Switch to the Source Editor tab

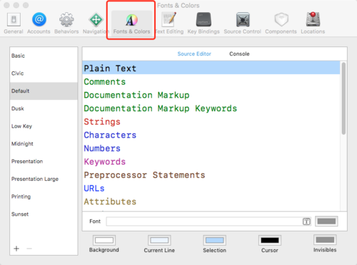tap(194, 54)
